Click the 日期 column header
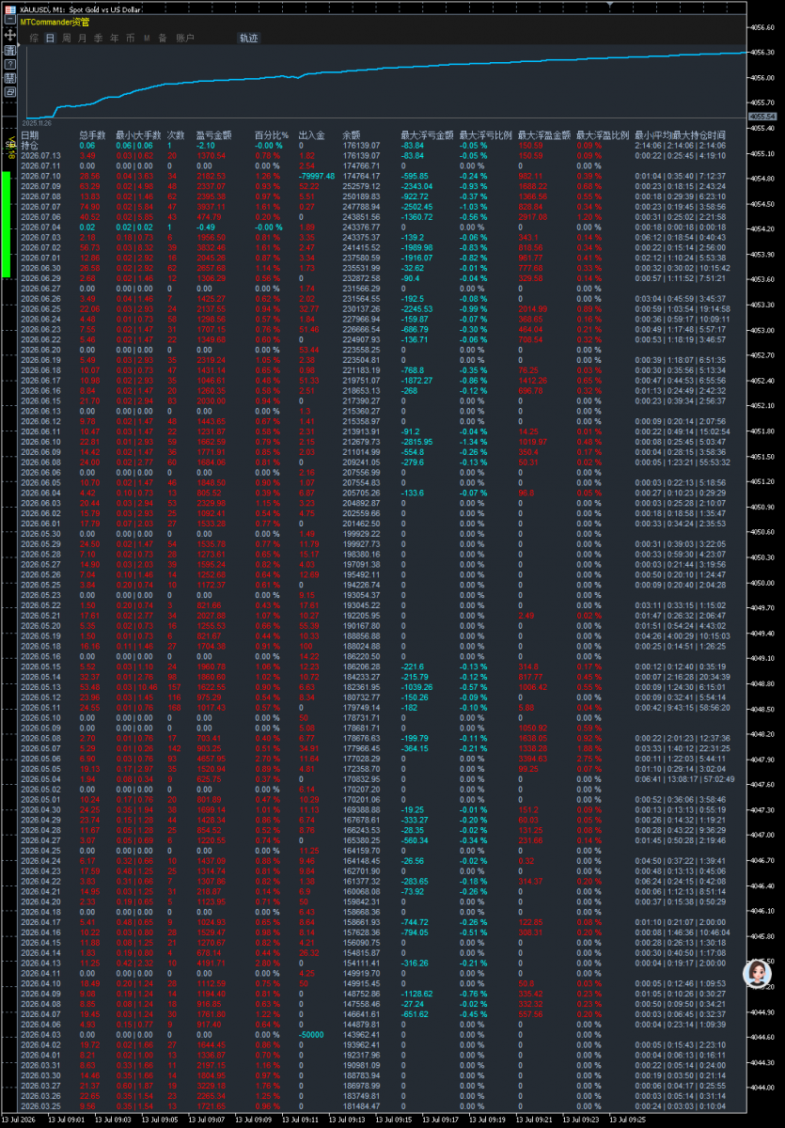 pos(29,135)
